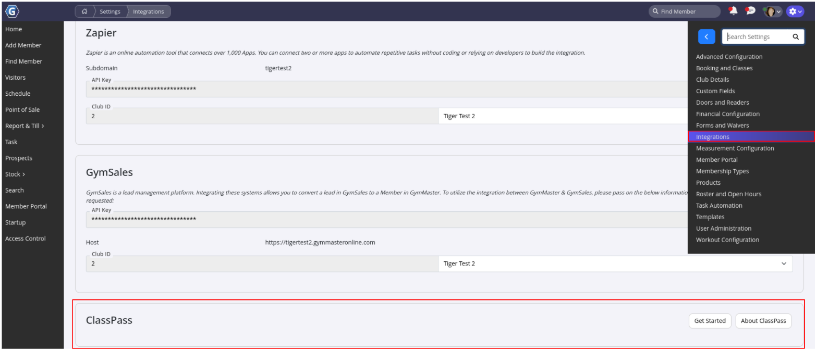Click Settings in the breadcrumb
The image size is (816, 352).
point(110,11)
